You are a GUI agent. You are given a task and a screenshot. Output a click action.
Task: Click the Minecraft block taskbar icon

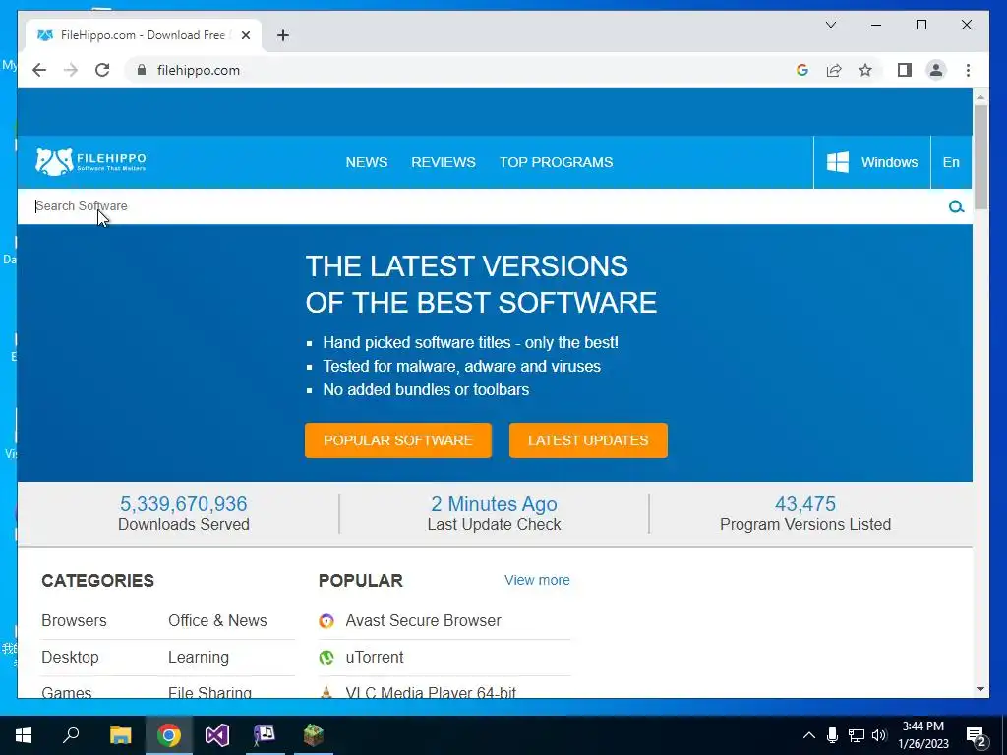(314, 735)
